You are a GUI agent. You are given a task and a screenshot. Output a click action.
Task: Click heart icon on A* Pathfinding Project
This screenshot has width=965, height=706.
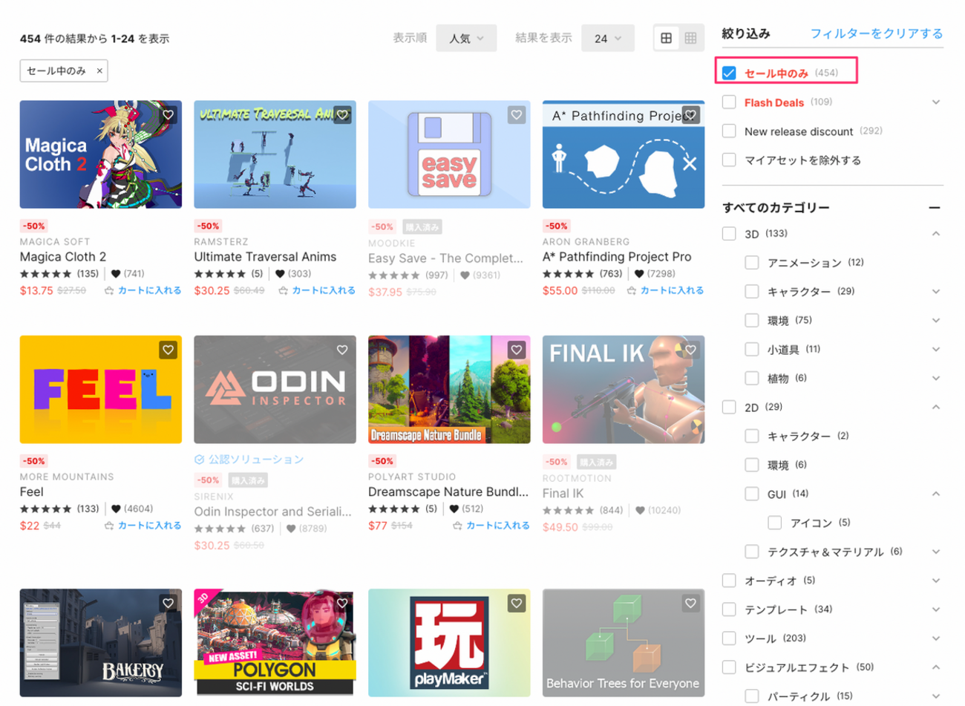(x=691, y=114)
